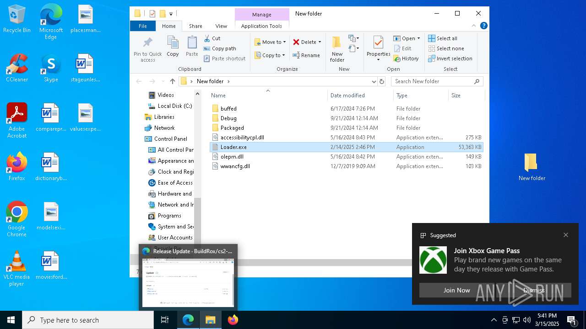Select the Debug folder

click(x=346, y=118)
